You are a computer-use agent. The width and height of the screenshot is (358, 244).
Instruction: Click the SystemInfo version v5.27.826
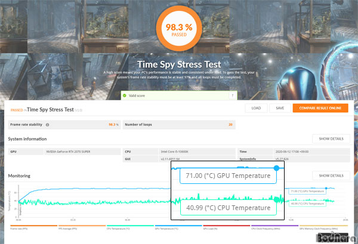(282, 159)
